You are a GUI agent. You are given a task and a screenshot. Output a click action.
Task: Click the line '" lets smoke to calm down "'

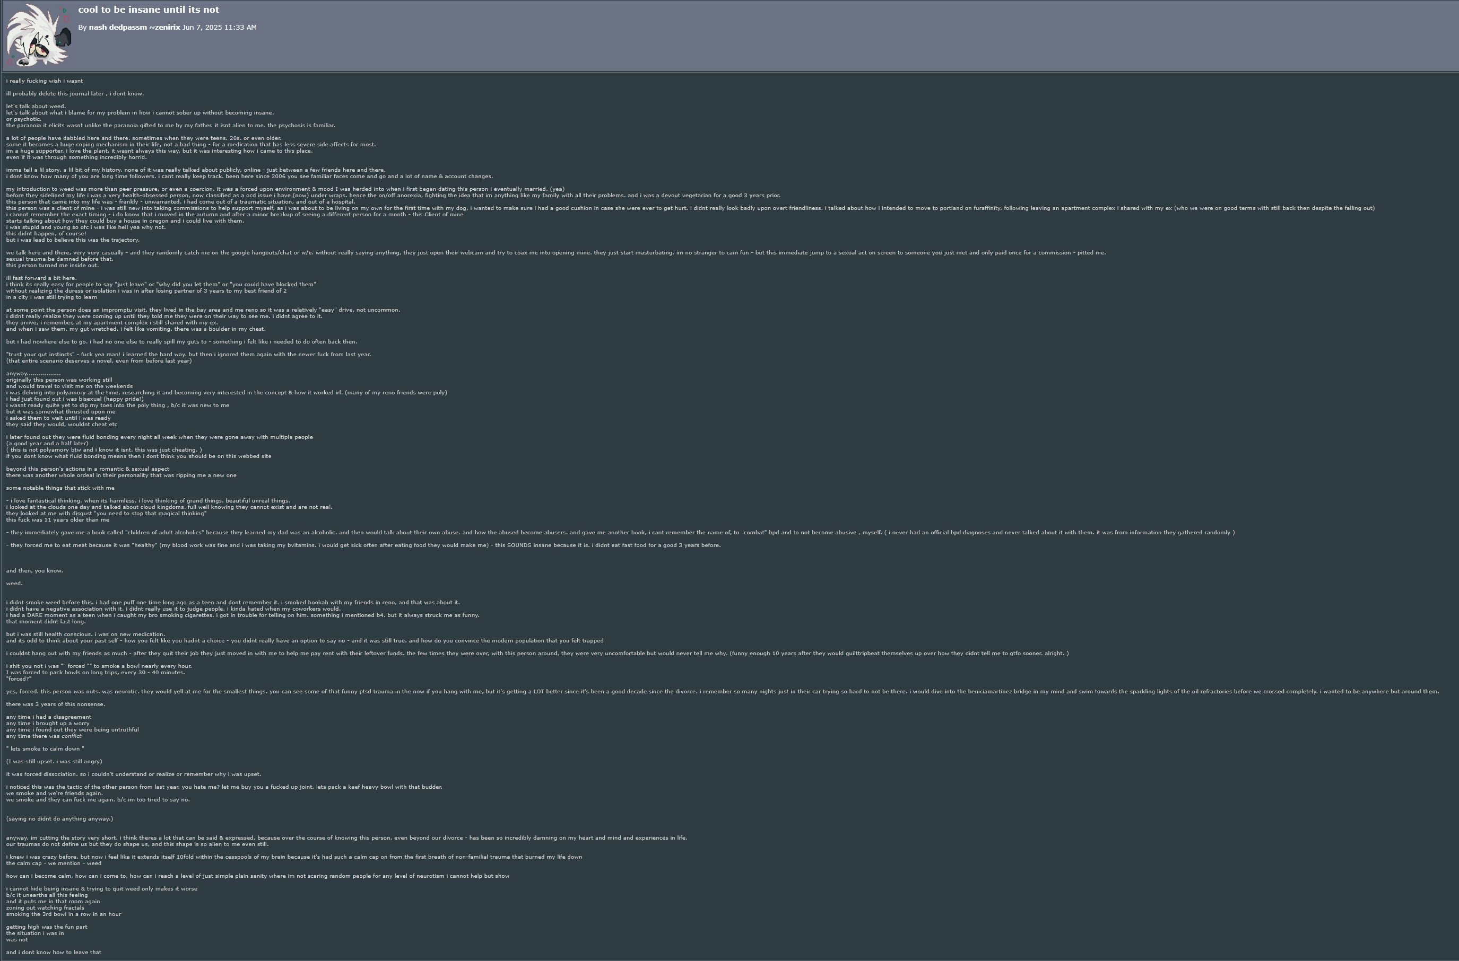pos(45,749)
